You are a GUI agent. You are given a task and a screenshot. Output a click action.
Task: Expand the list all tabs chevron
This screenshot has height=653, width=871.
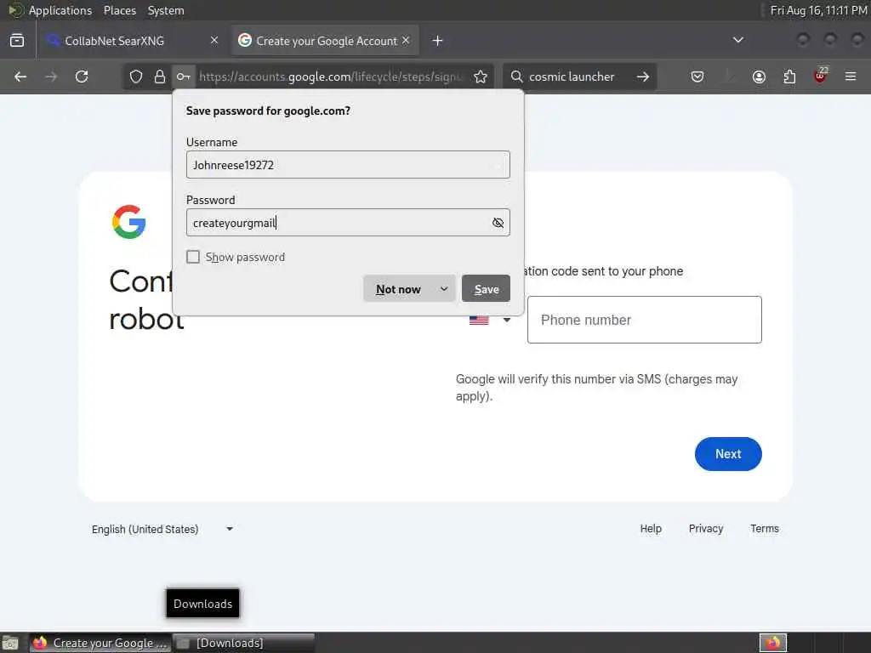point(738,41)
